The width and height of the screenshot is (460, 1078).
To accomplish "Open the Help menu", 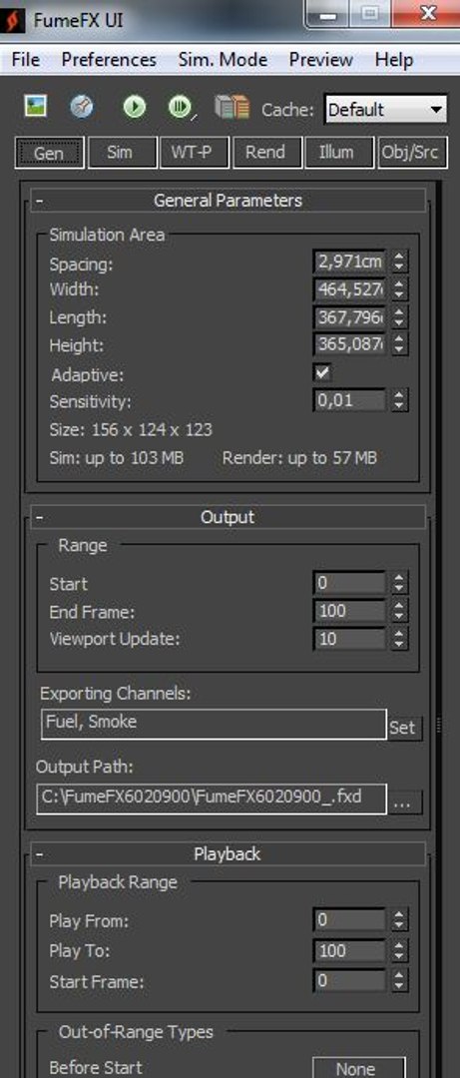I will pos(394,60).
